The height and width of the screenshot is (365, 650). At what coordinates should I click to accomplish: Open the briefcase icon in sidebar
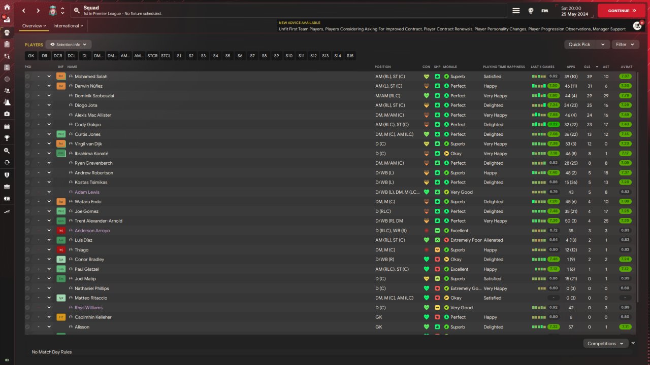click(x=7, y=187)
